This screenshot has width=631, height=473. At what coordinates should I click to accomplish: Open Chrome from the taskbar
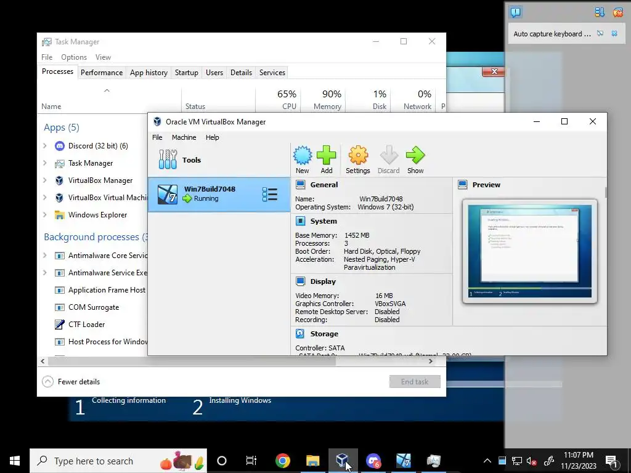tap(282, 461)
